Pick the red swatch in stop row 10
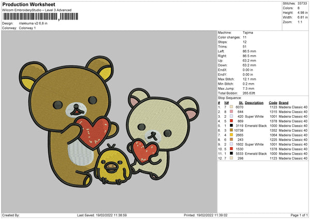The height and width of the screenshot is (219, 310). click(x=231, y=149)
